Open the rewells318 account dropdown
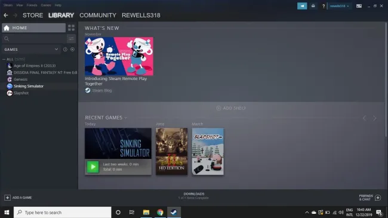This screenshot has width=388, height=218. (339, 6)
